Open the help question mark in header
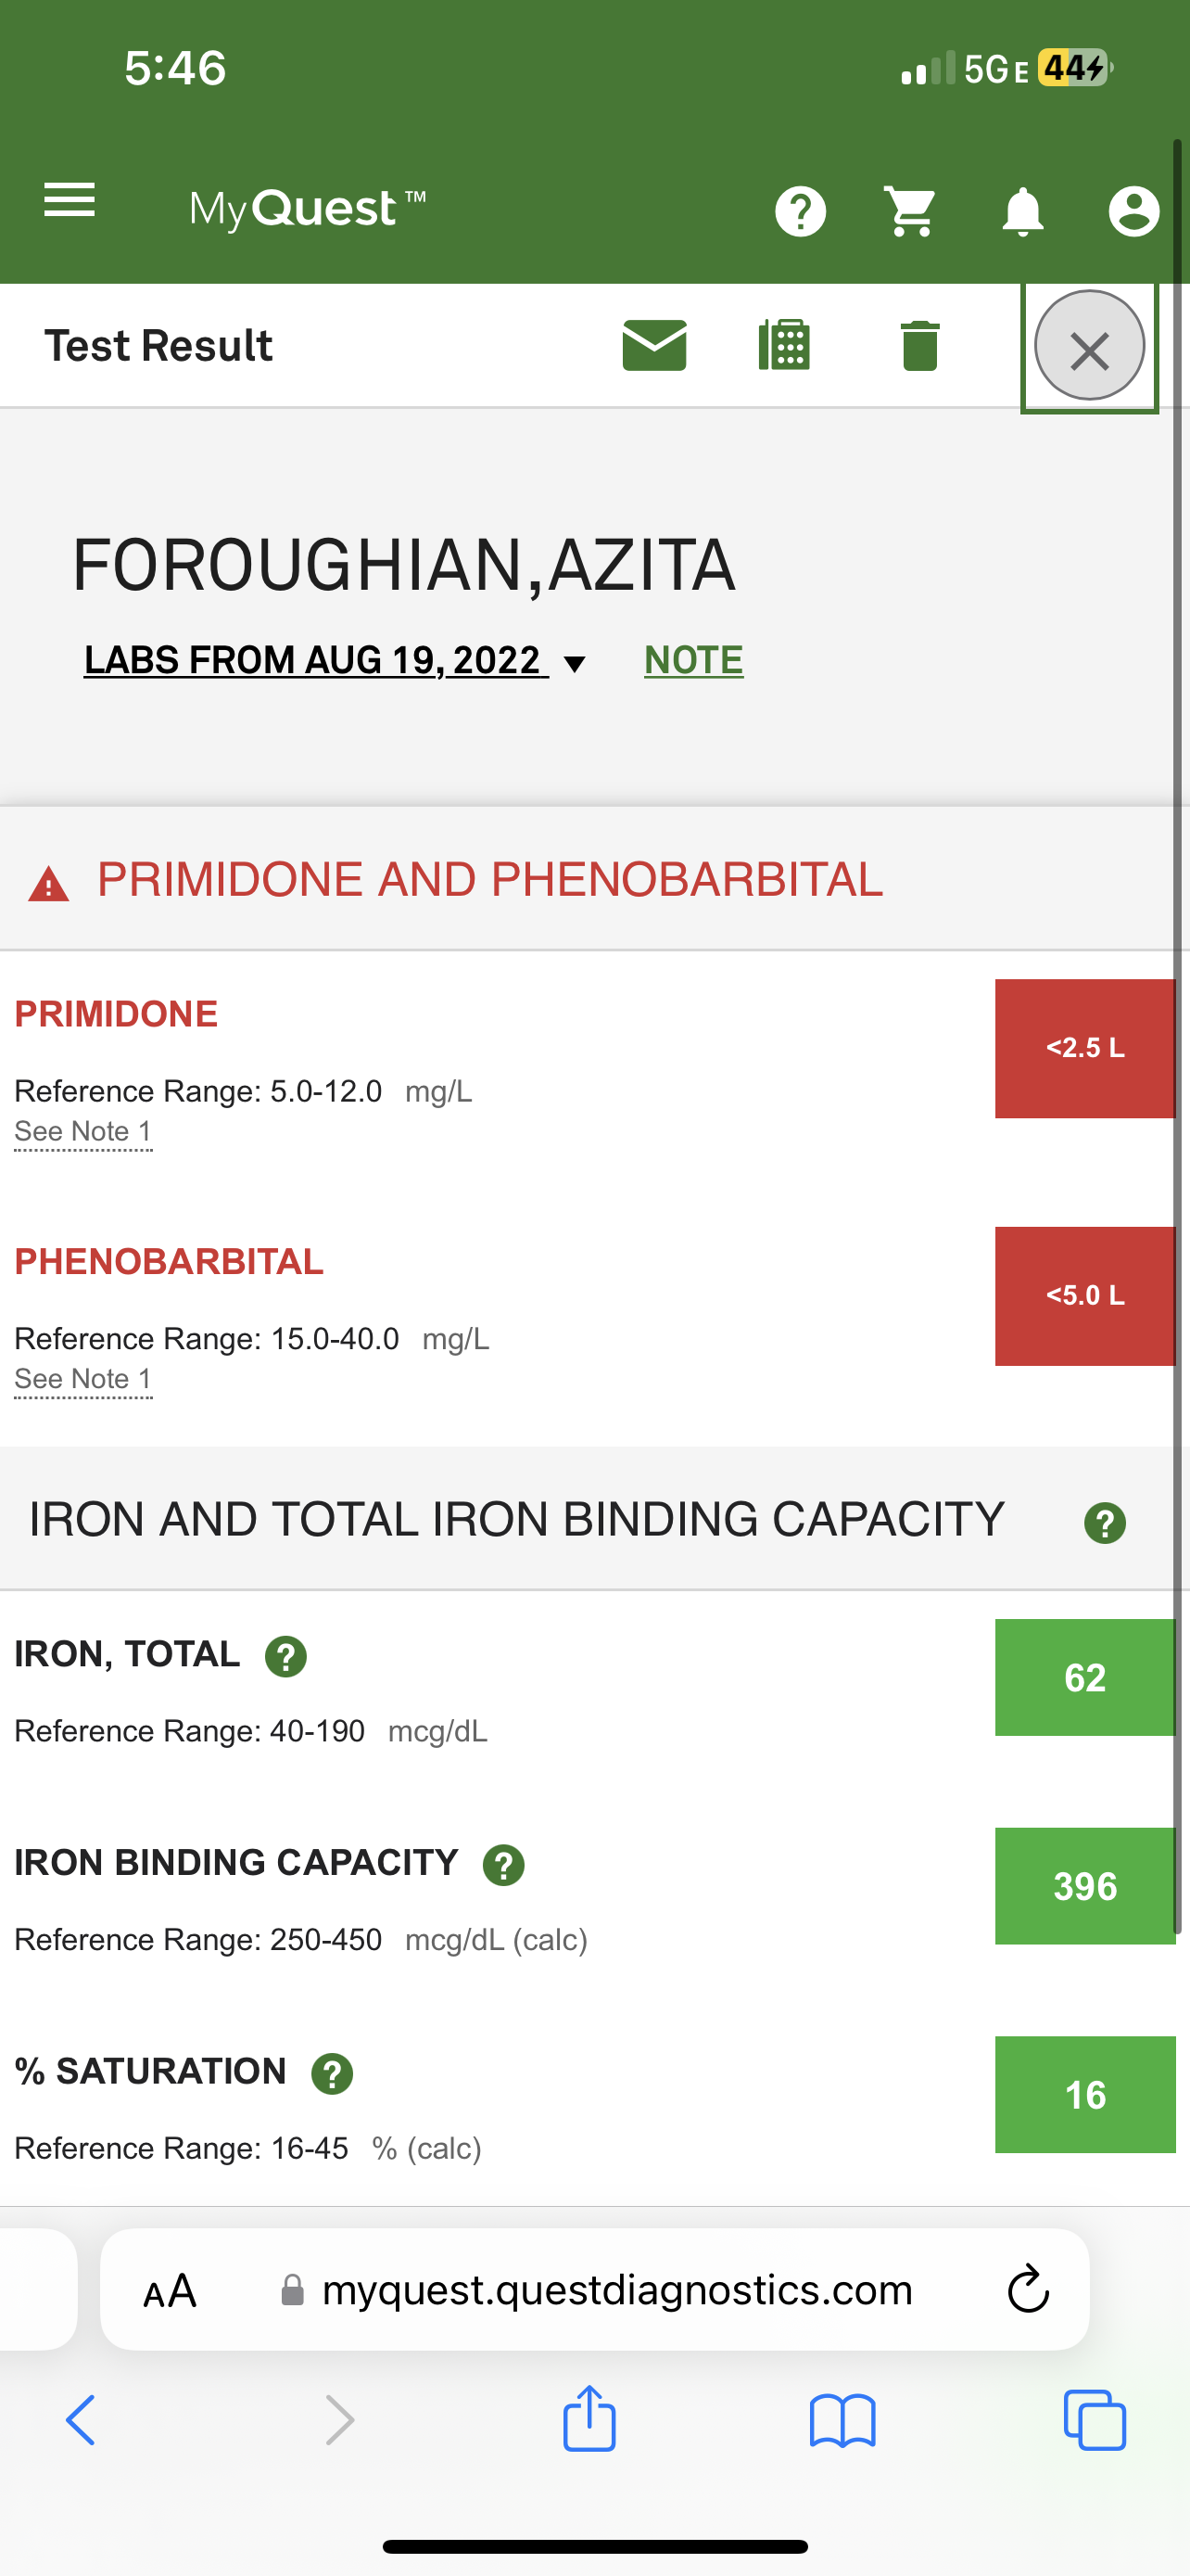This screenshot has width=1190, height=2576. coord(801,211)
